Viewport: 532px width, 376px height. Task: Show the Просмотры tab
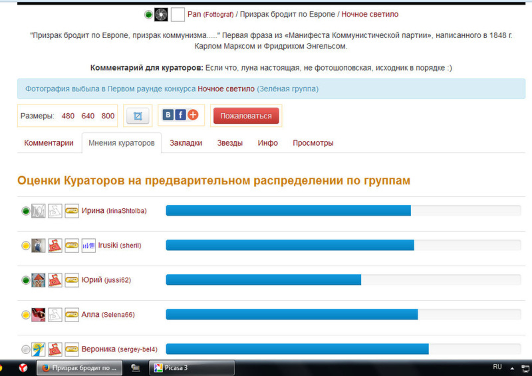(313, 143)
